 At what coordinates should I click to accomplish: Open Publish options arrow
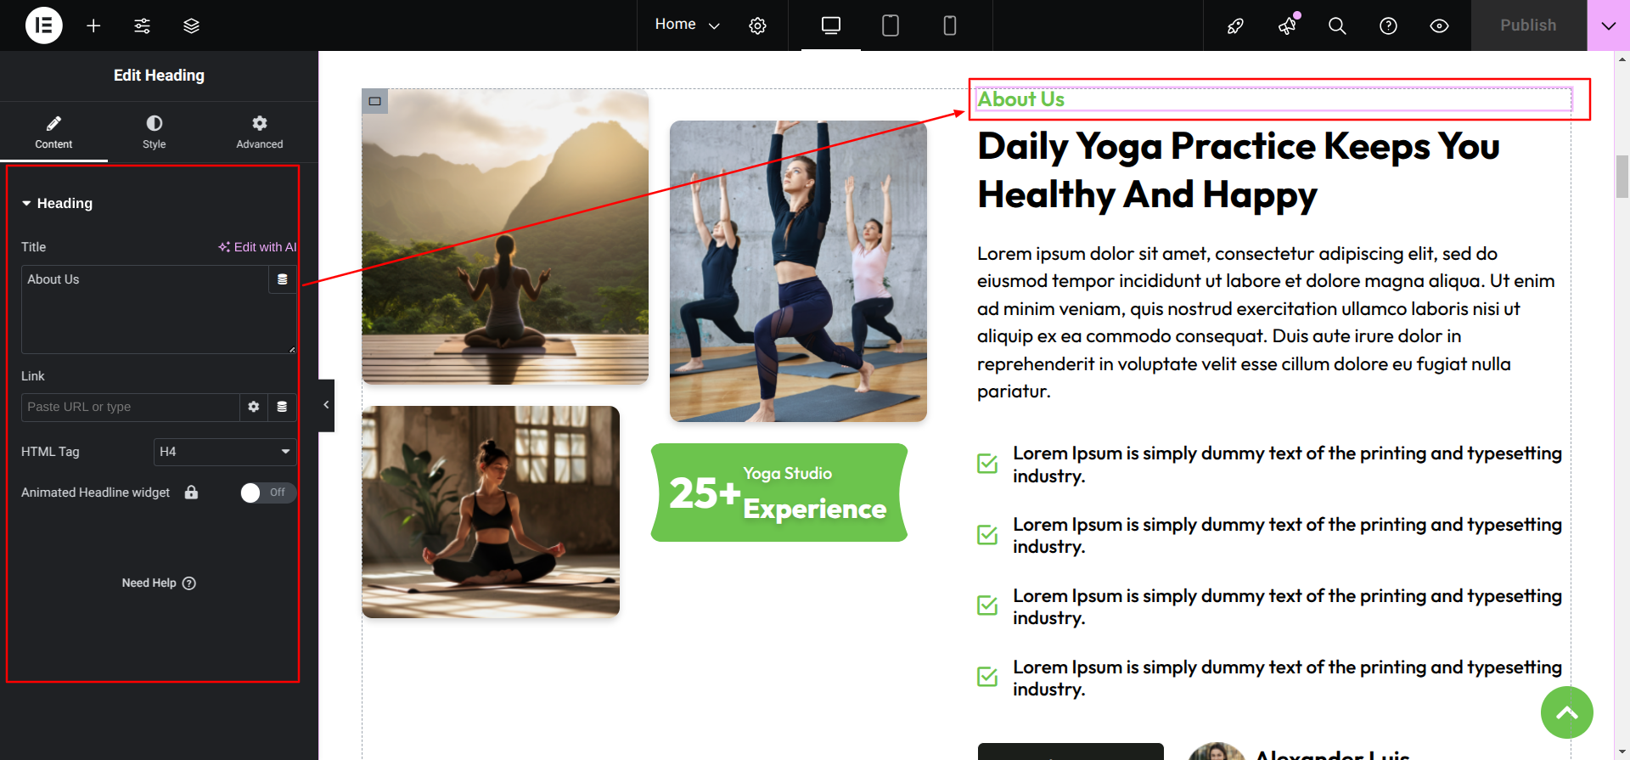coord(1608,25)
